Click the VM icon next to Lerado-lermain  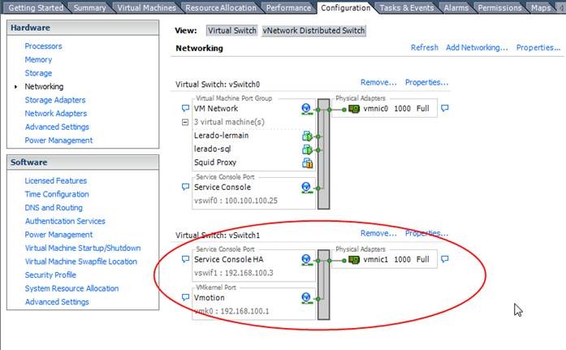[x=307, y=136]
